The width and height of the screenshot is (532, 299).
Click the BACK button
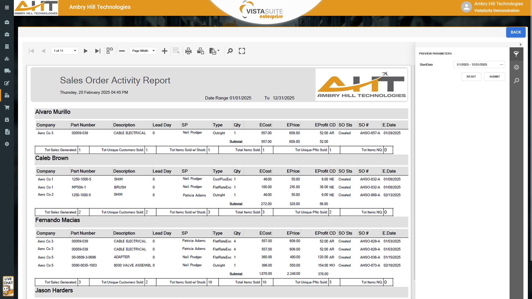point(516,32)
